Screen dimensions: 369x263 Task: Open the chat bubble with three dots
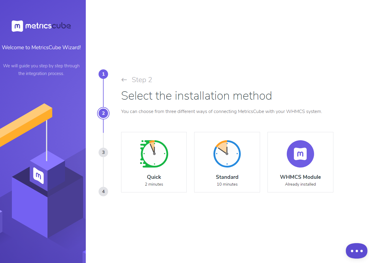click(x=357, y=251)
